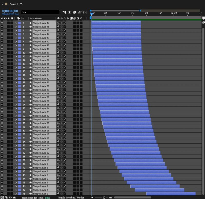Toggle shy switch for Shape Layer 47

(x=58, y=23)
